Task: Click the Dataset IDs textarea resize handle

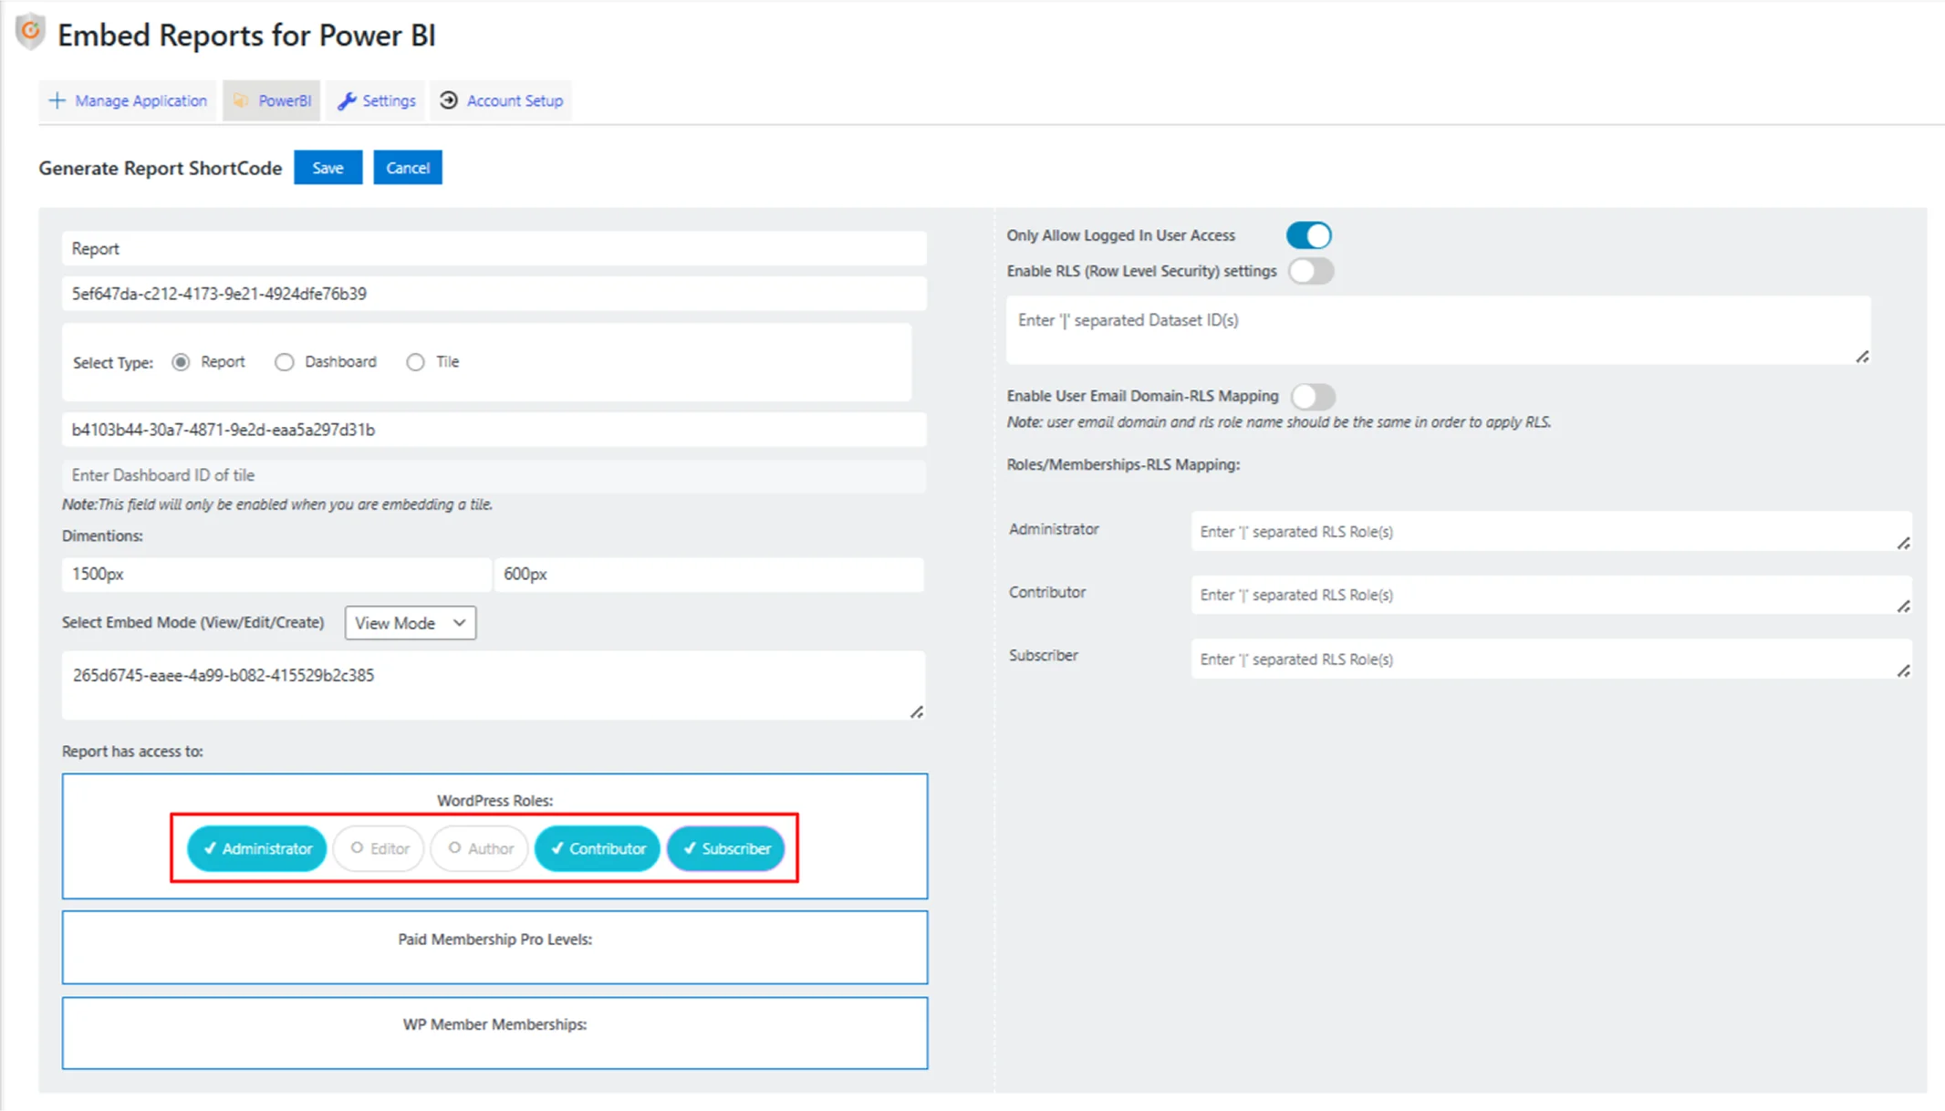Action: click(x=1862, y=357)
